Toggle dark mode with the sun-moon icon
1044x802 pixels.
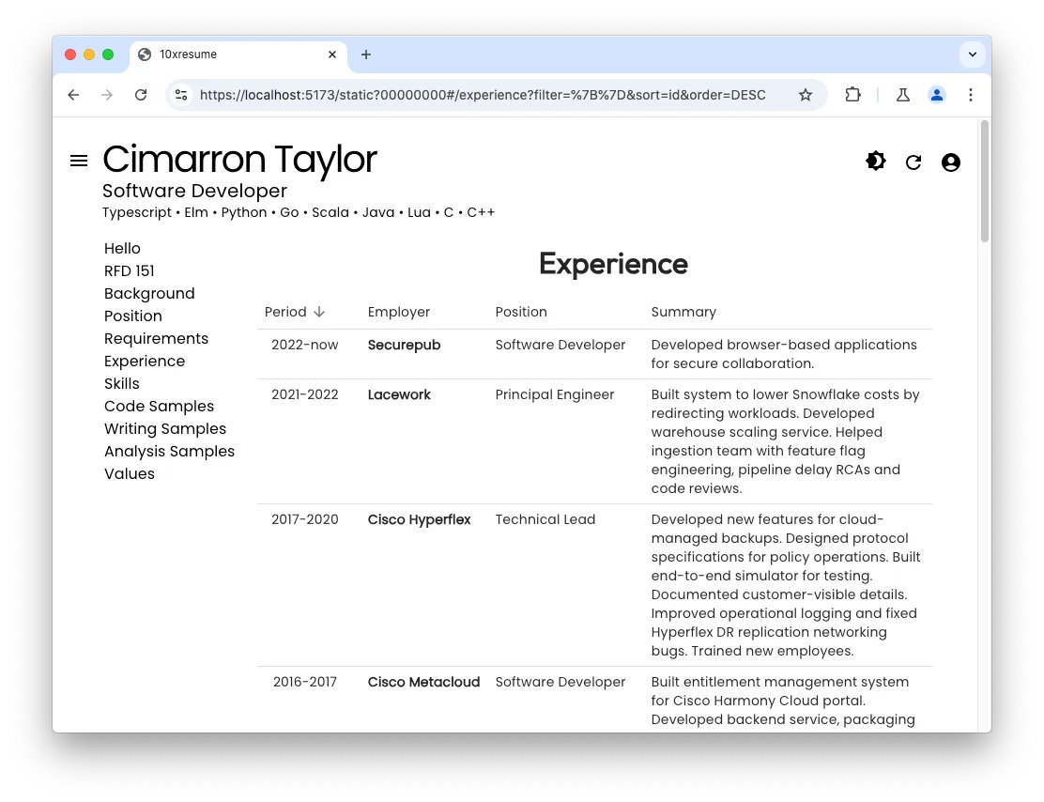875,161
